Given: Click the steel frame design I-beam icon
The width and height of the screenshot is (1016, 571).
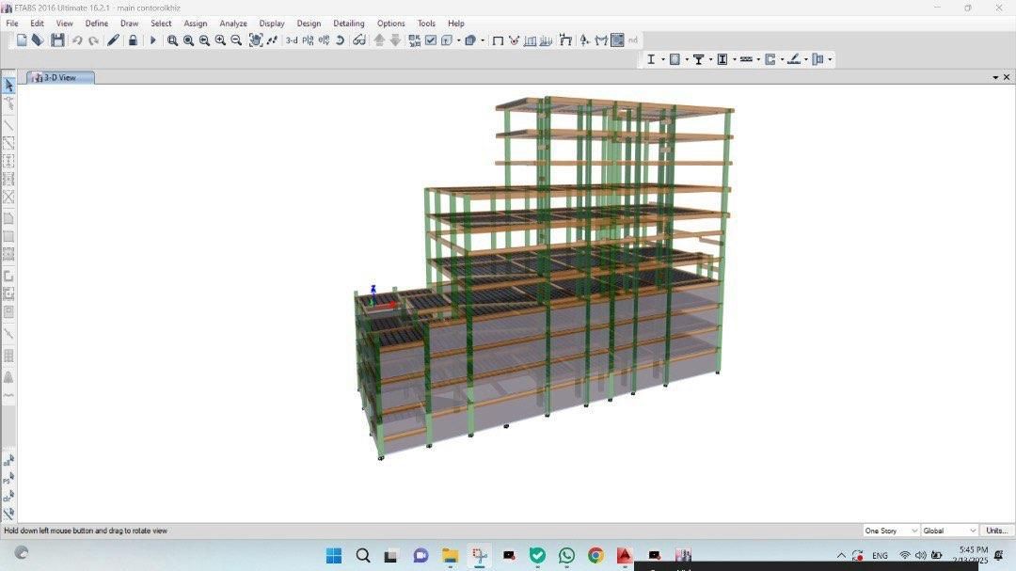Looking at the screenshot, I should pyautogui.click(x=651, y=59).
